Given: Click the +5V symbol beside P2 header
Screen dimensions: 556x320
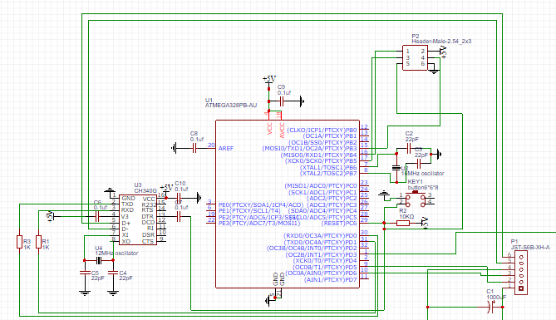Looking at the screenshot, I should point(443,52).
